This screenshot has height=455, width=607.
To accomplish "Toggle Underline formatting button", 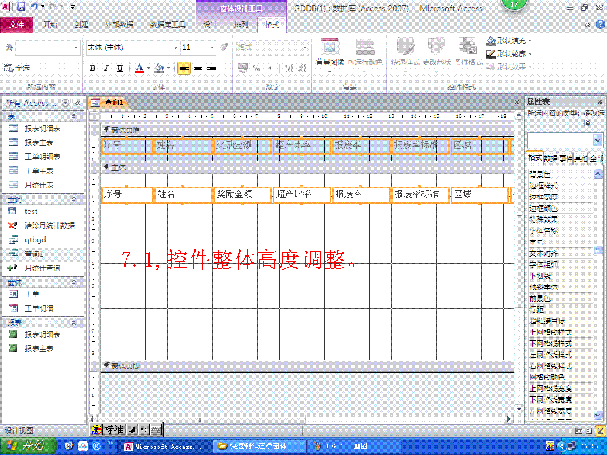I will pyautogui.click(x=120, y=68).
